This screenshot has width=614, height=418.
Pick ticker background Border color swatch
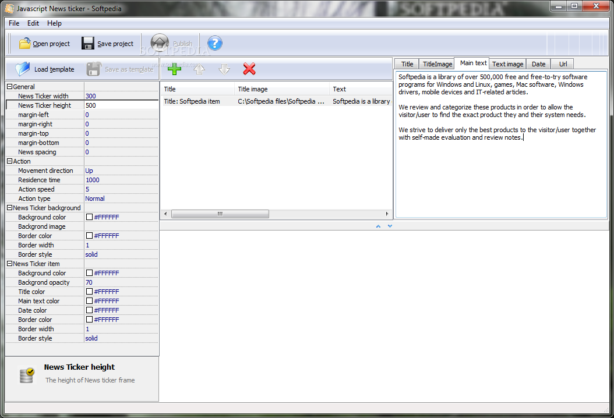click(x=89, y=236)
